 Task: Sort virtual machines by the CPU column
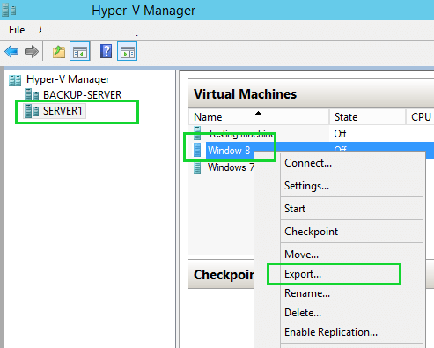click(420, 117)
